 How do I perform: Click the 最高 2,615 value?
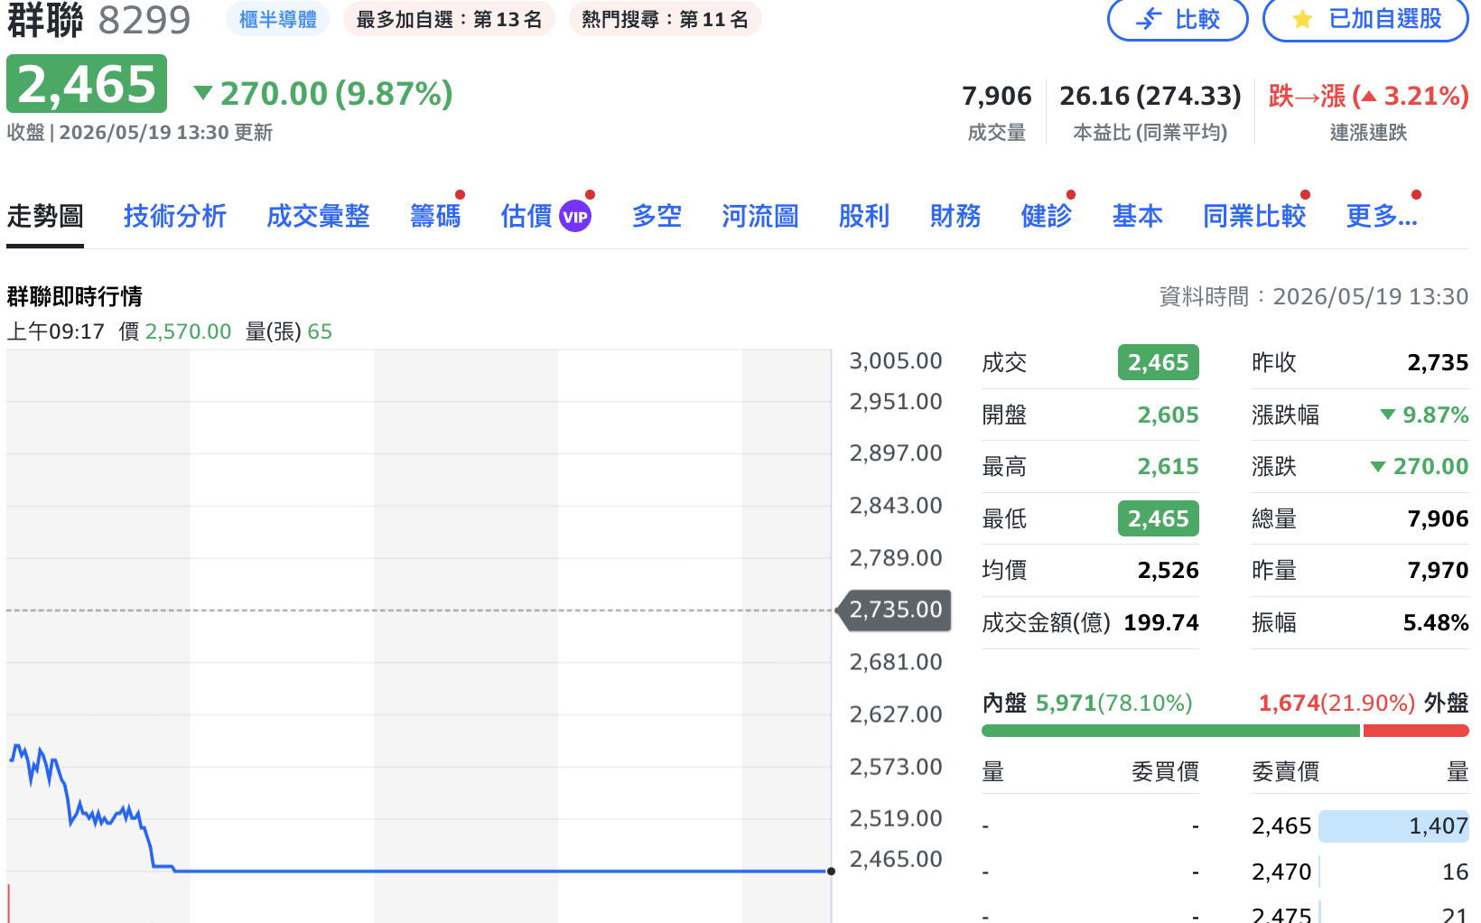1168,467
